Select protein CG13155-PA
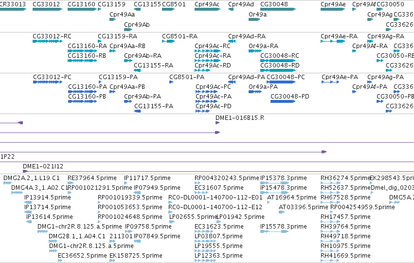The height and width of the screenshot is (263, 414). click(154, 106)
